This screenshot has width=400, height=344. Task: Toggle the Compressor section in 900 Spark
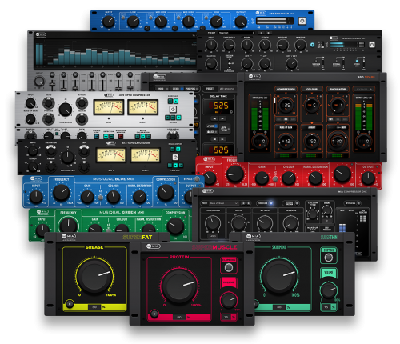point(286,89)
